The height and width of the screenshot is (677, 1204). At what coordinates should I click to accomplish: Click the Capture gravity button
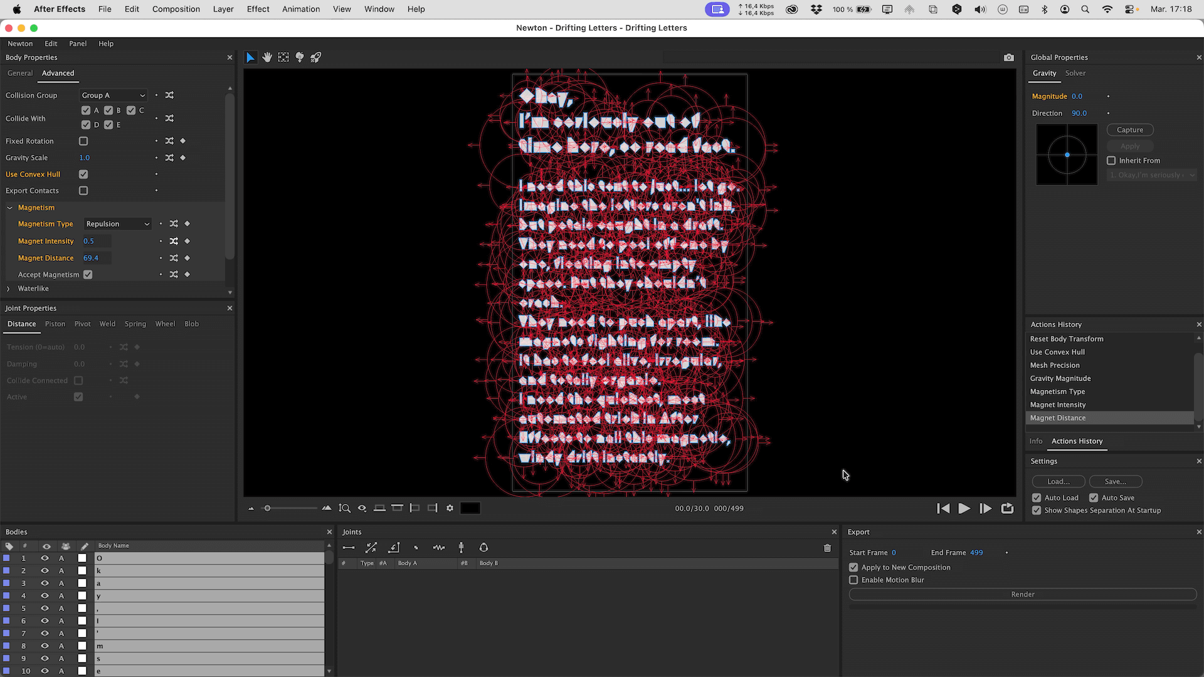[1129, 130]
